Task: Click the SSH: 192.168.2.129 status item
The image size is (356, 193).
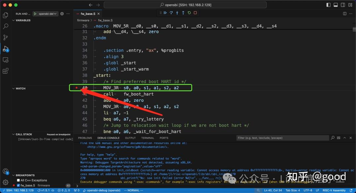Action: pyautogui.click(x=19, y=190)
